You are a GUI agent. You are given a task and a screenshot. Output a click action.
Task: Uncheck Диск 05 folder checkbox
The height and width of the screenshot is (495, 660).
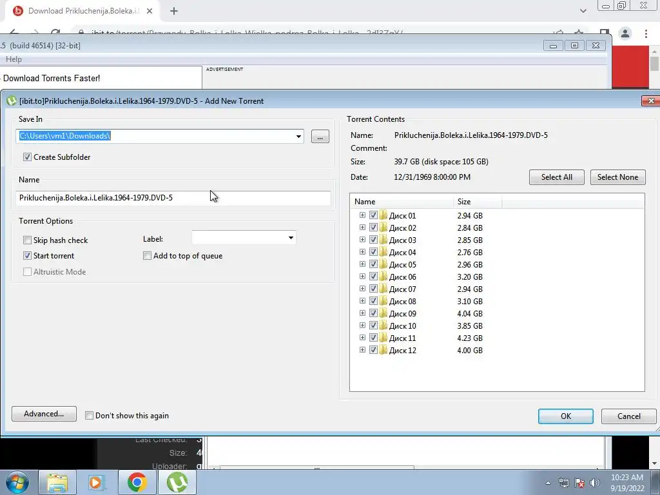pyautogui.click(x=373, y=264)
